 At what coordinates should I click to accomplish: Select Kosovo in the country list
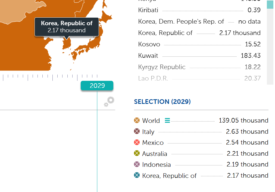(149, 44)
